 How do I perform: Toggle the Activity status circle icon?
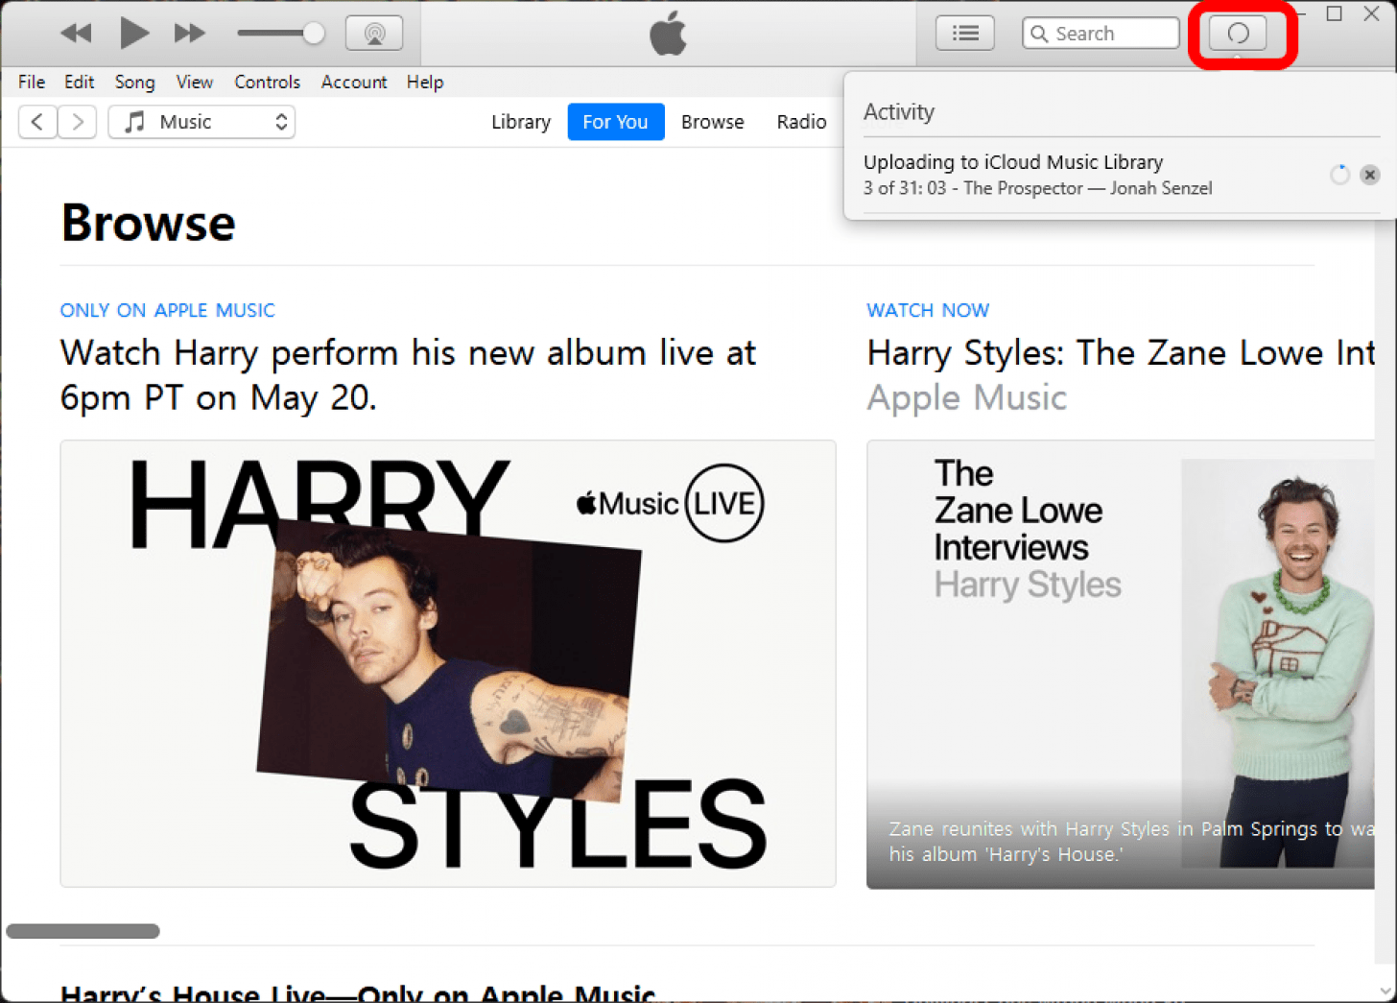coord(1238,34)
